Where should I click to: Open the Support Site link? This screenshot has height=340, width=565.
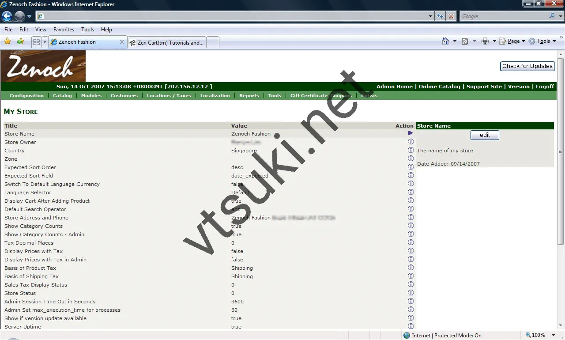click(x=484, y=87)
